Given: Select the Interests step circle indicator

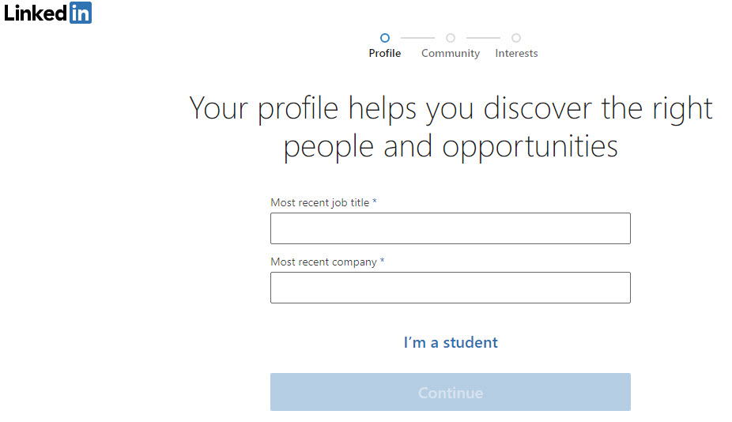Looking at the screenshot, I should coord(516,38).
